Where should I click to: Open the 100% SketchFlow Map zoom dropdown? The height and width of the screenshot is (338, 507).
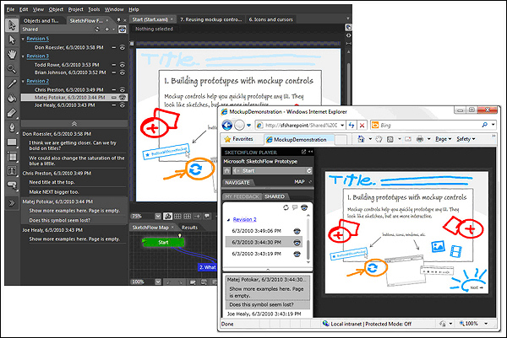[158, 282]
